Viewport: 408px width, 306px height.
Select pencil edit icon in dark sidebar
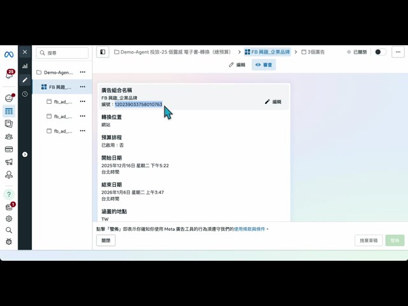[25, 80]
